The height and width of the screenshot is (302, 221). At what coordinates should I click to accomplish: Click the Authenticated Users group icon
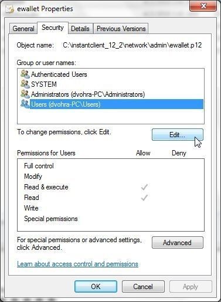(x=25, y=74)
